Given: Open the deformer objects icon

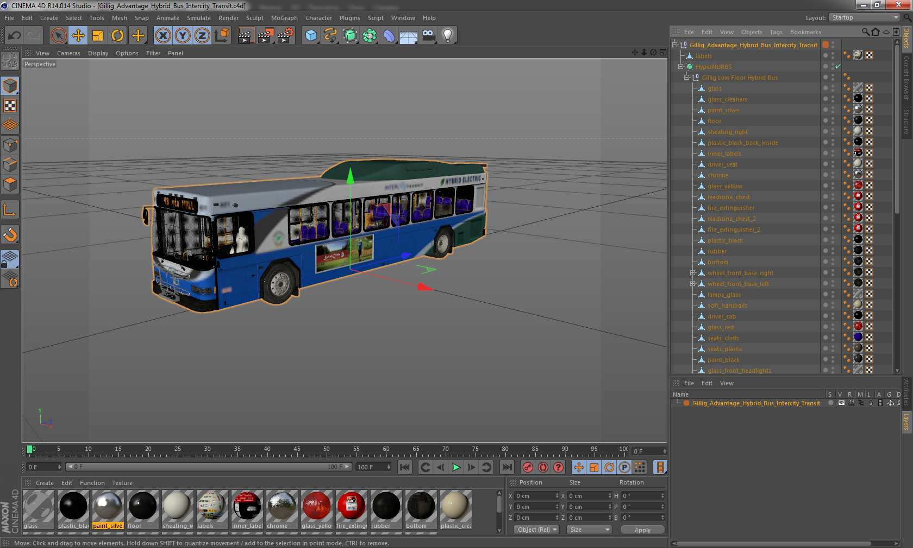Looking at the screenshot, I should point(389,36).
